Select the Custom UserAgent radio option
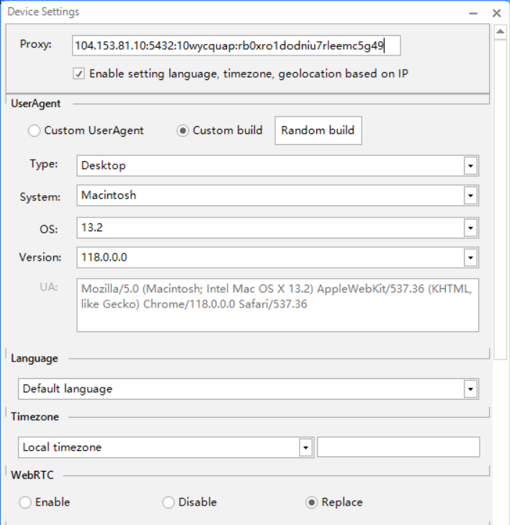The height and width of the screenshot is (525, 510). point(34,130)
